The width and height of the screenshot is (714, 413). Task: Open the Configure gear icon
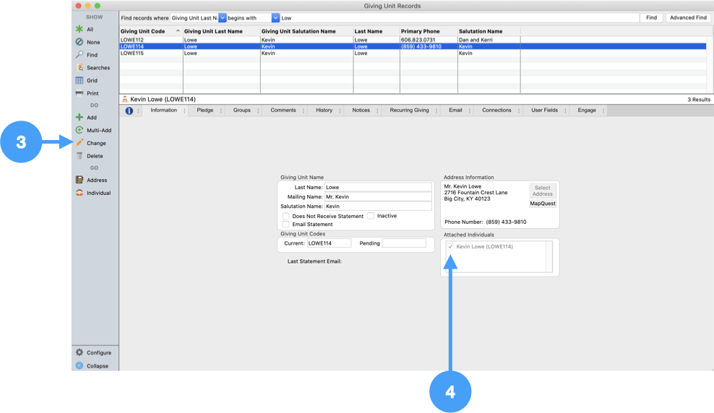(x=79, y=352)
